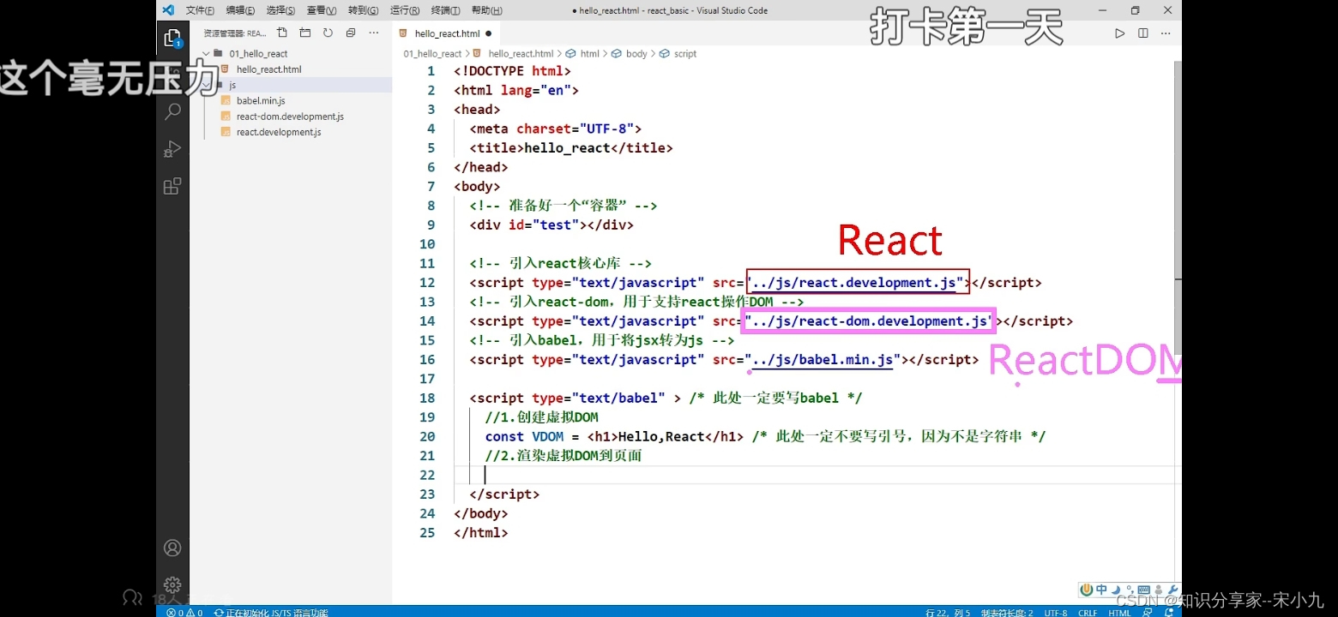Click the IME Chinese mode 中 icon
1338x617 pixels.
pyautogui.click(x=1100, y=590)
